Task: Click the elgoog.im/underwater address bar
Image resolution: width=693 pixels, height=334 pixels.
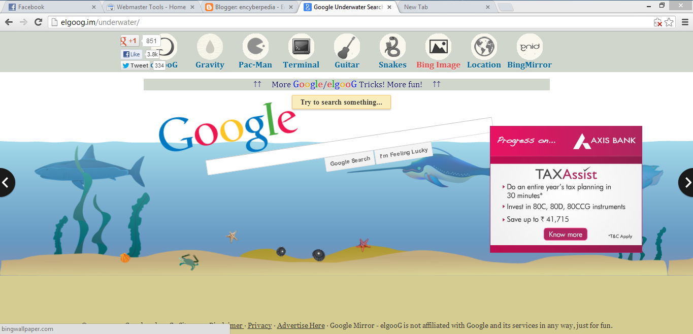Action: 350,22
